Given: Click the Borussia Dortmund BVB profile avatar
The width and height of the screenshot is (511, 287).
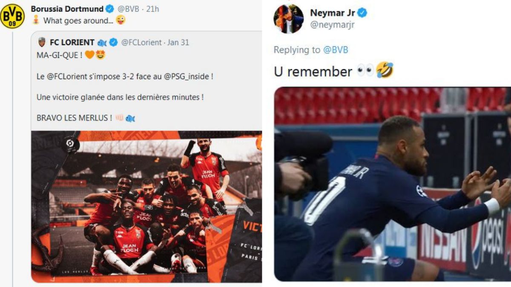Looking at the screenshot, I should pos(12,17).
